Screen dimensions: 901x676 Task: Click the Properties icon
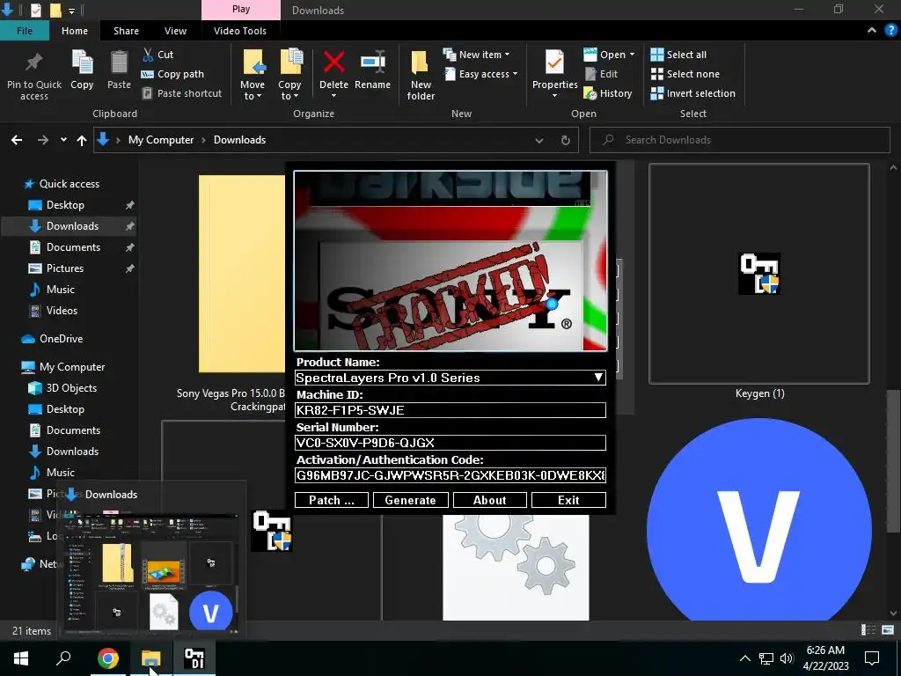pyautogui.click(x=554, y=62)
